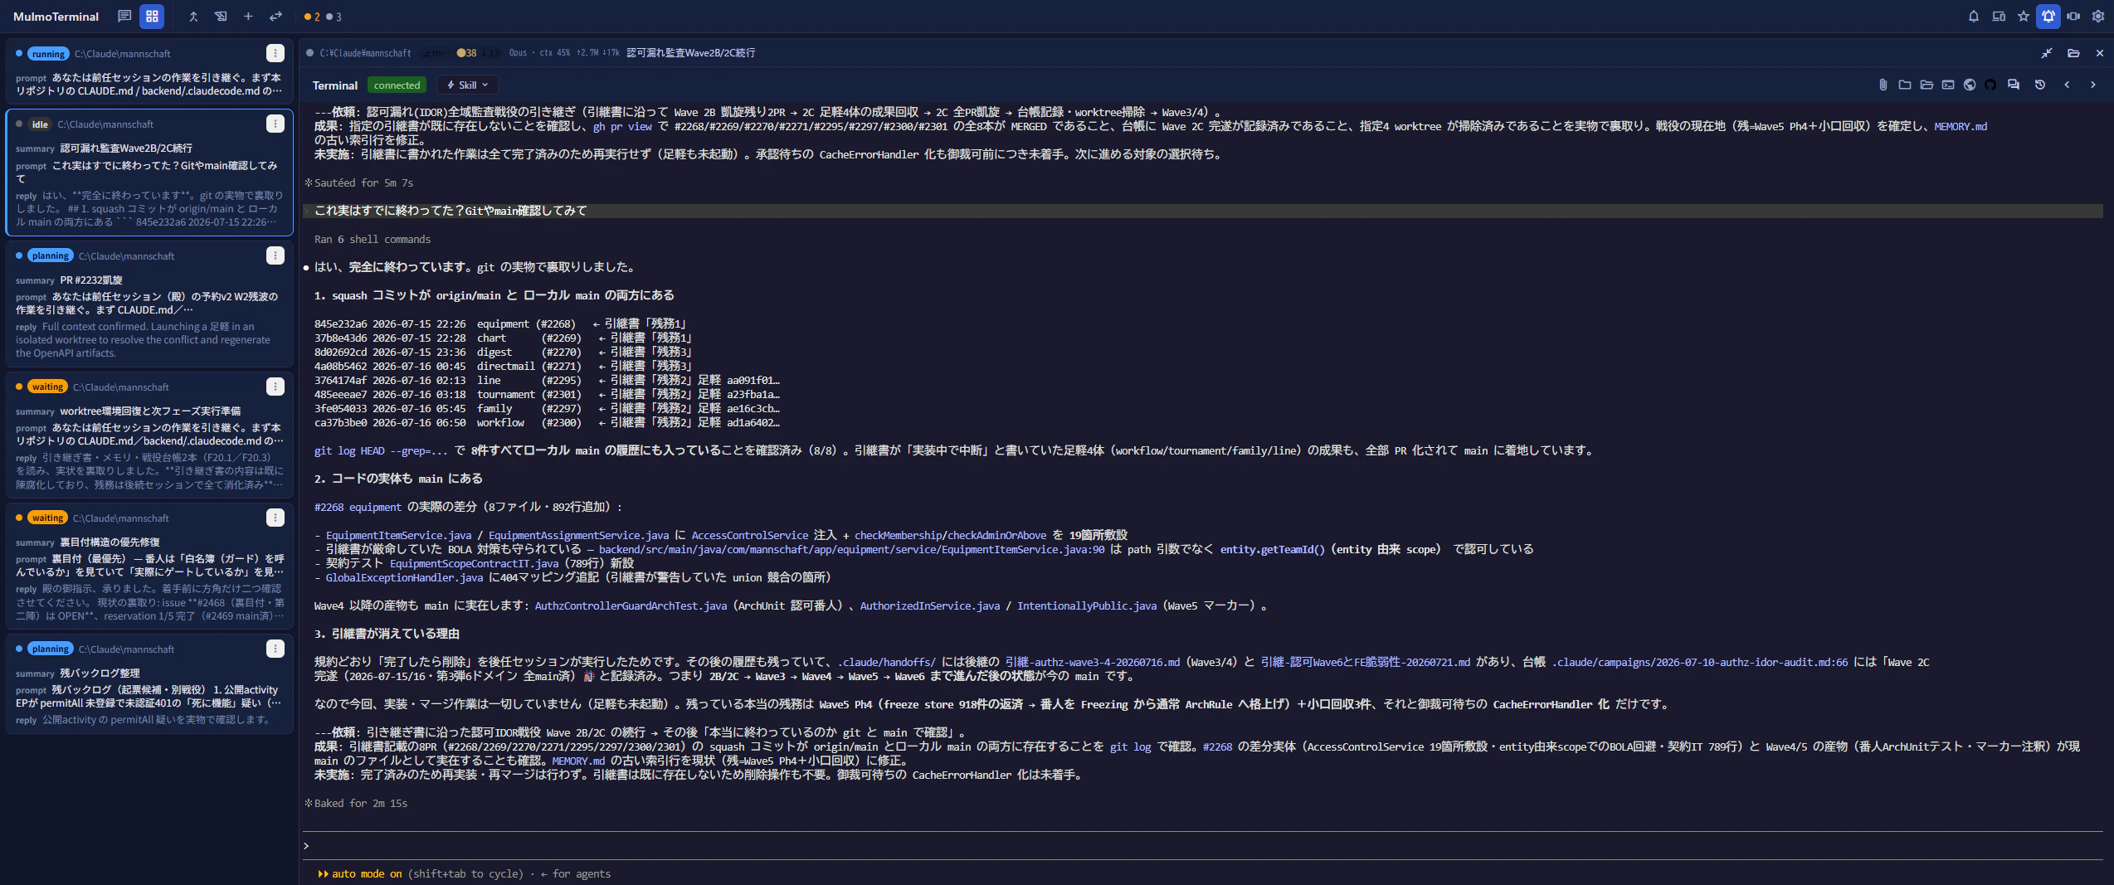Toggle the grid view layout button
Viewport: 2114px width, 885px height.
click(152, 17)
